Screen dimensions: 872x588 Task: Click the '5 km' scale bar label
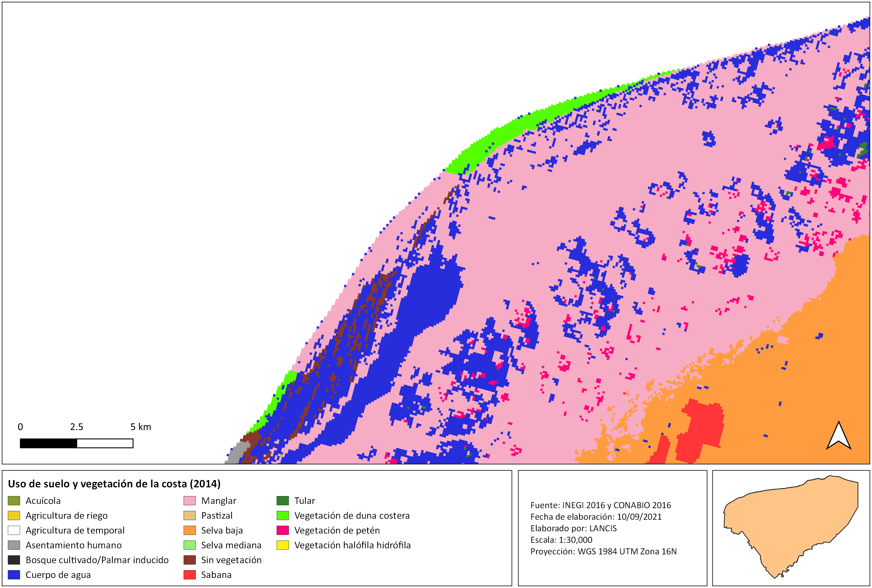pos(141,427)
